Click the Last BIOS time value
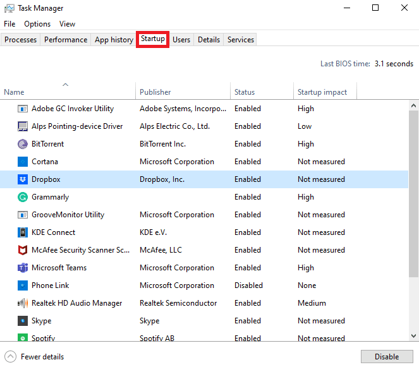 tap(394, 64)
